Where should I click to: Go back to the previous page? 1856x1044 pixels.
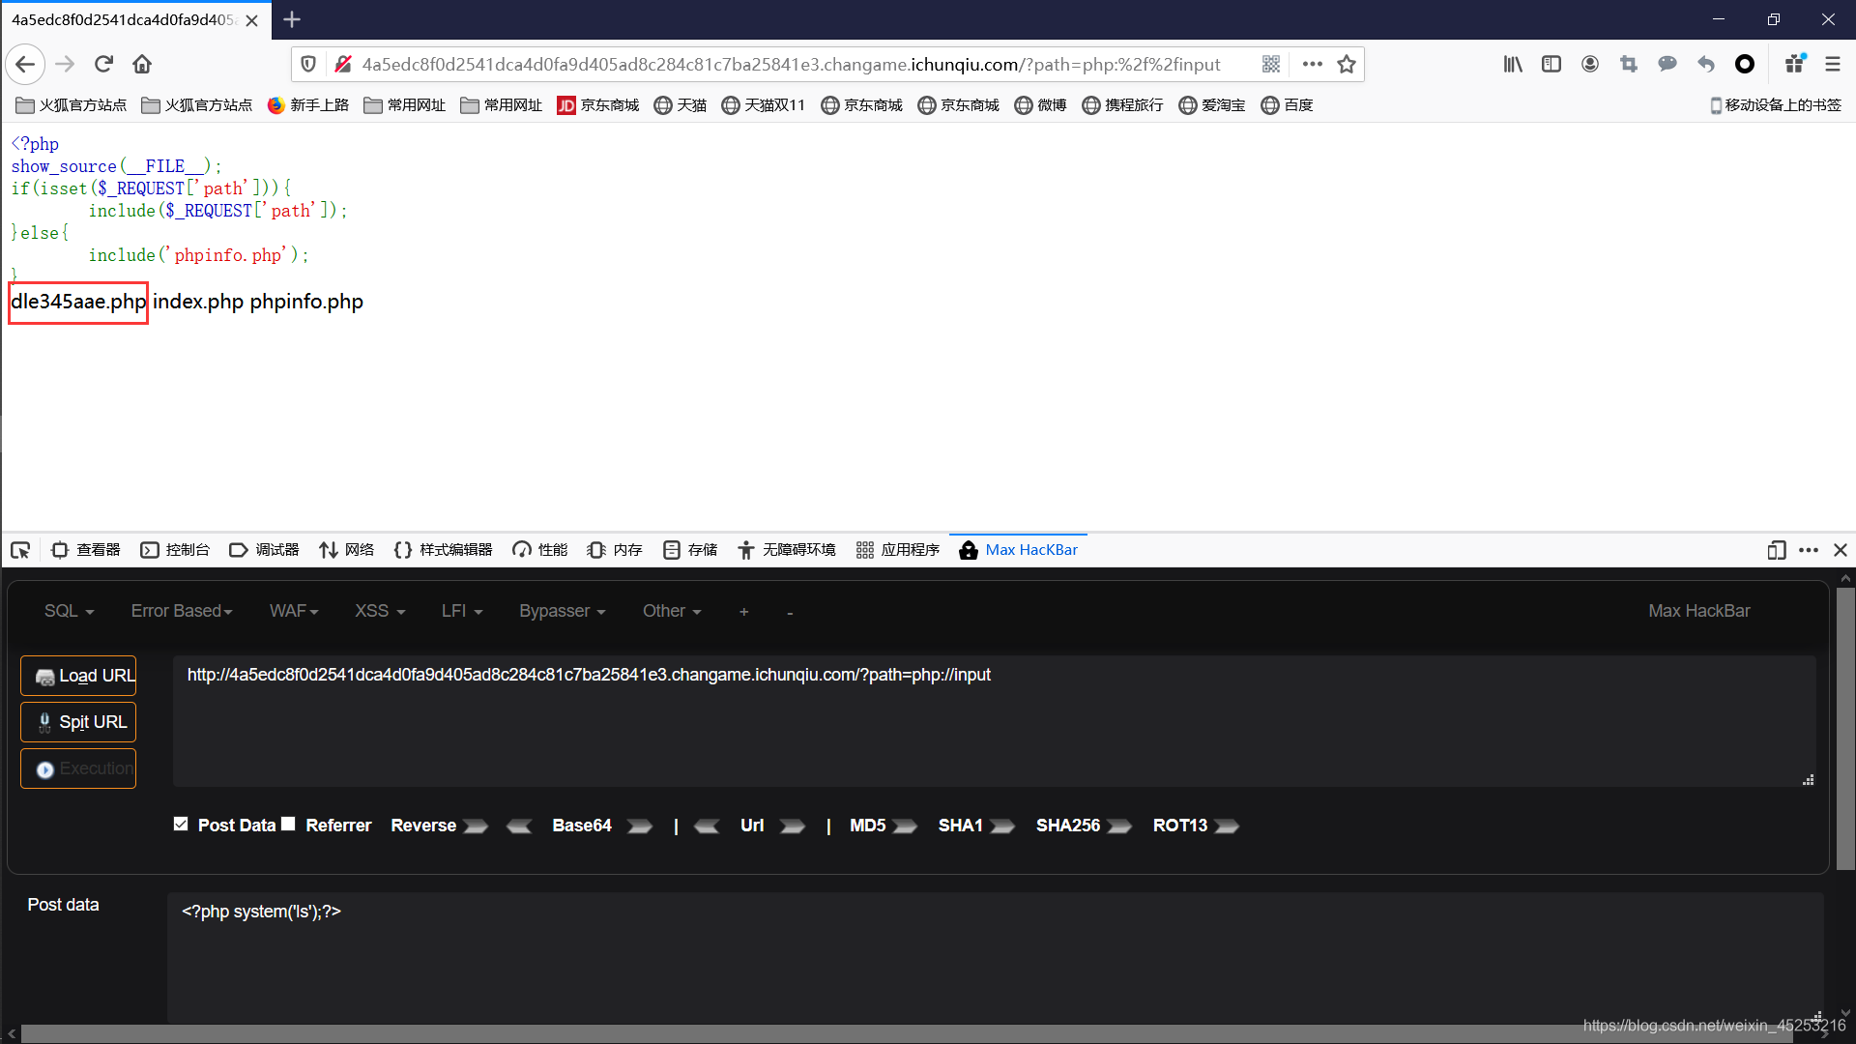coord(25,64)
